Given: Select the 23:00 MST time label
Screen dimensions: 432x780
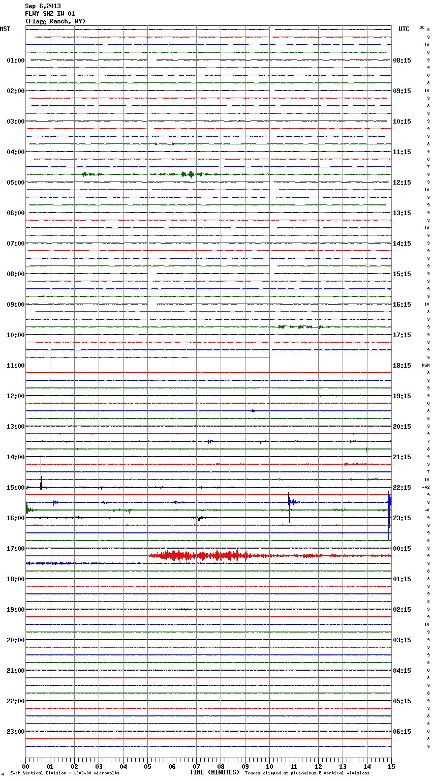Looking at the screenshot, I should 16,732.
